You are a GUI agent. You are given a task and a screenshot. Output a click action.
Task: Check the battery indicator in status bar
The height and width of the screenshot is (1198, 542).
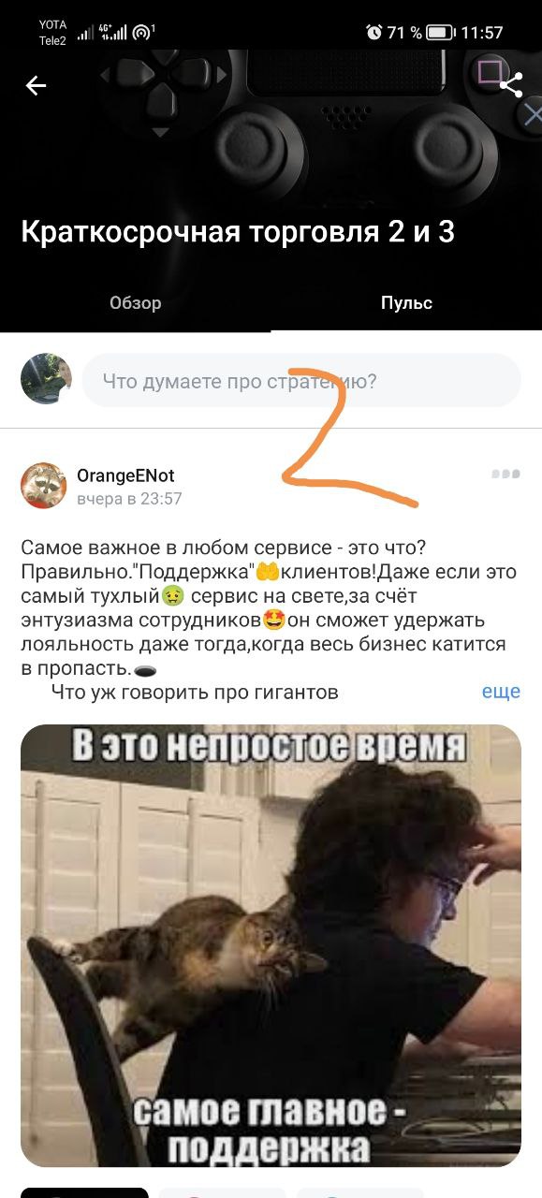pos(440,33)
